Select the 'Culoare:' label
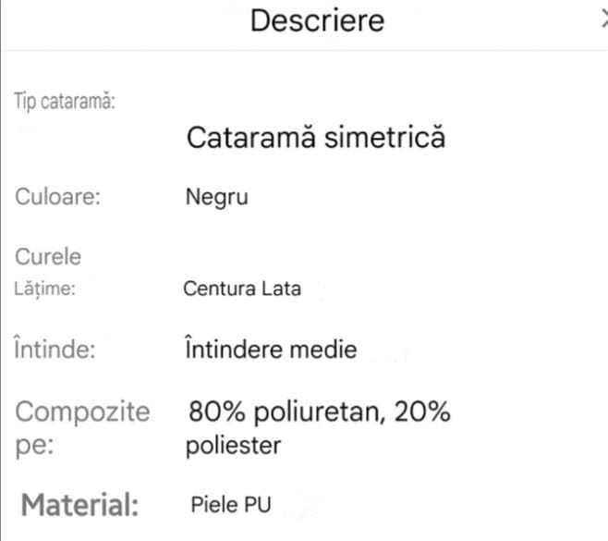608x541 pixels. click(x=57, y=197)
